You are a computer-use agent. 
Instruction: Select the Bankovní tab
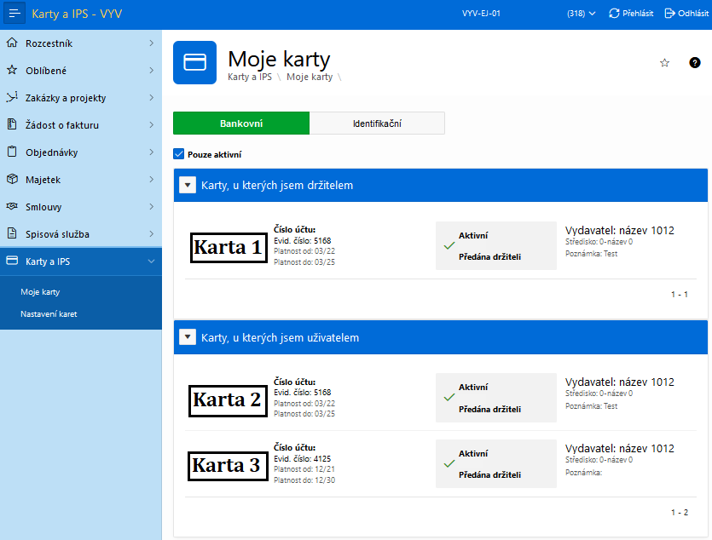pos(241,124)
